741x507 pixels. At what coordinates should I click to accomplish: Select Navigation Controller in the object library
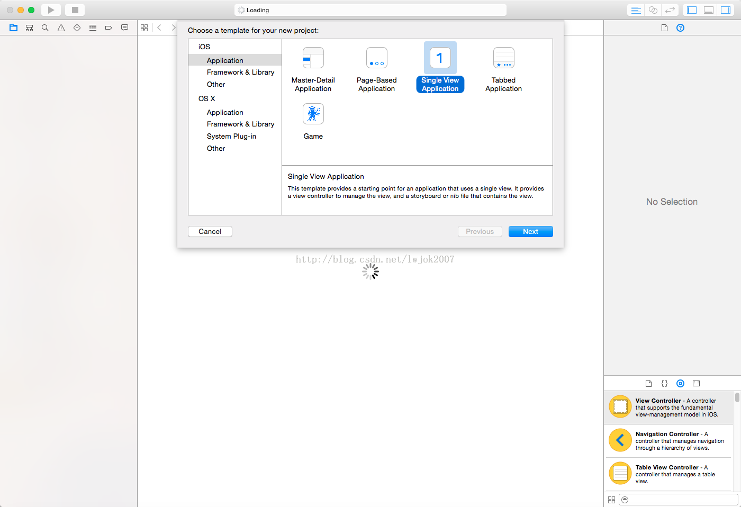tap(669, 441)
